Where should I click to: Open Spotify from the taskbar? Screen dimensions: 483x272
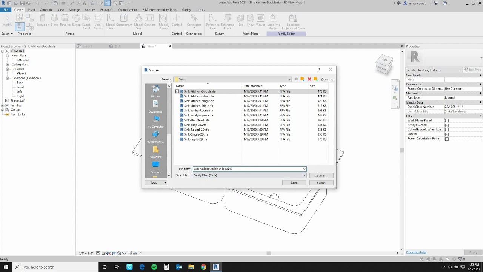click(x=154, y=267)
